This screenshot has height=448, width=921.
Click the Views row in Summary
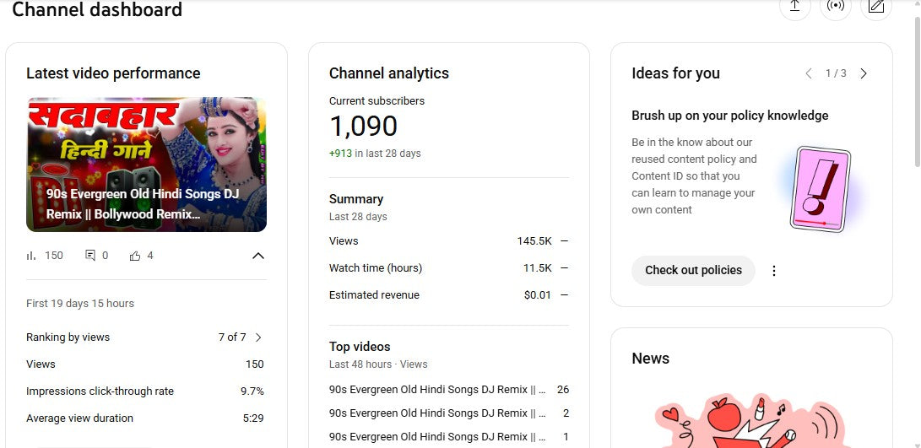[x=448, y=241]
